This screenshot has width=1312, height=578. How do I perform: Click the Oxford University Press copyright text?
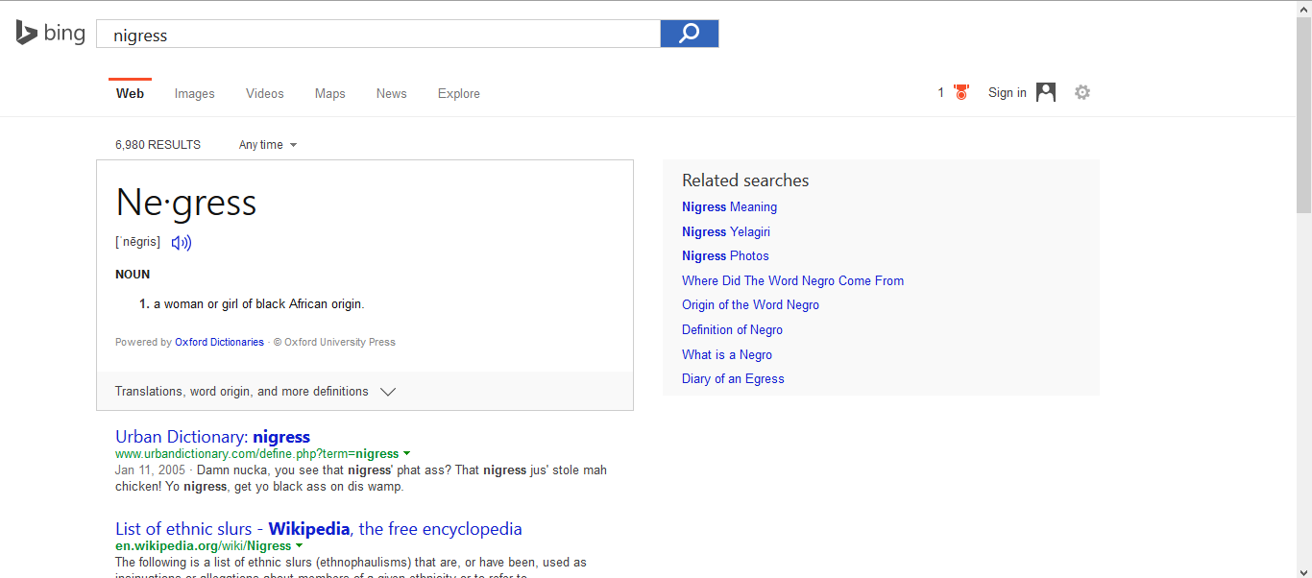334,342
